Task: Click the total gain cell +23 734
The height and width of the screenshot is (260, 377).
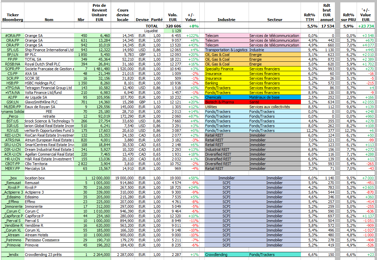Action: 366,26
